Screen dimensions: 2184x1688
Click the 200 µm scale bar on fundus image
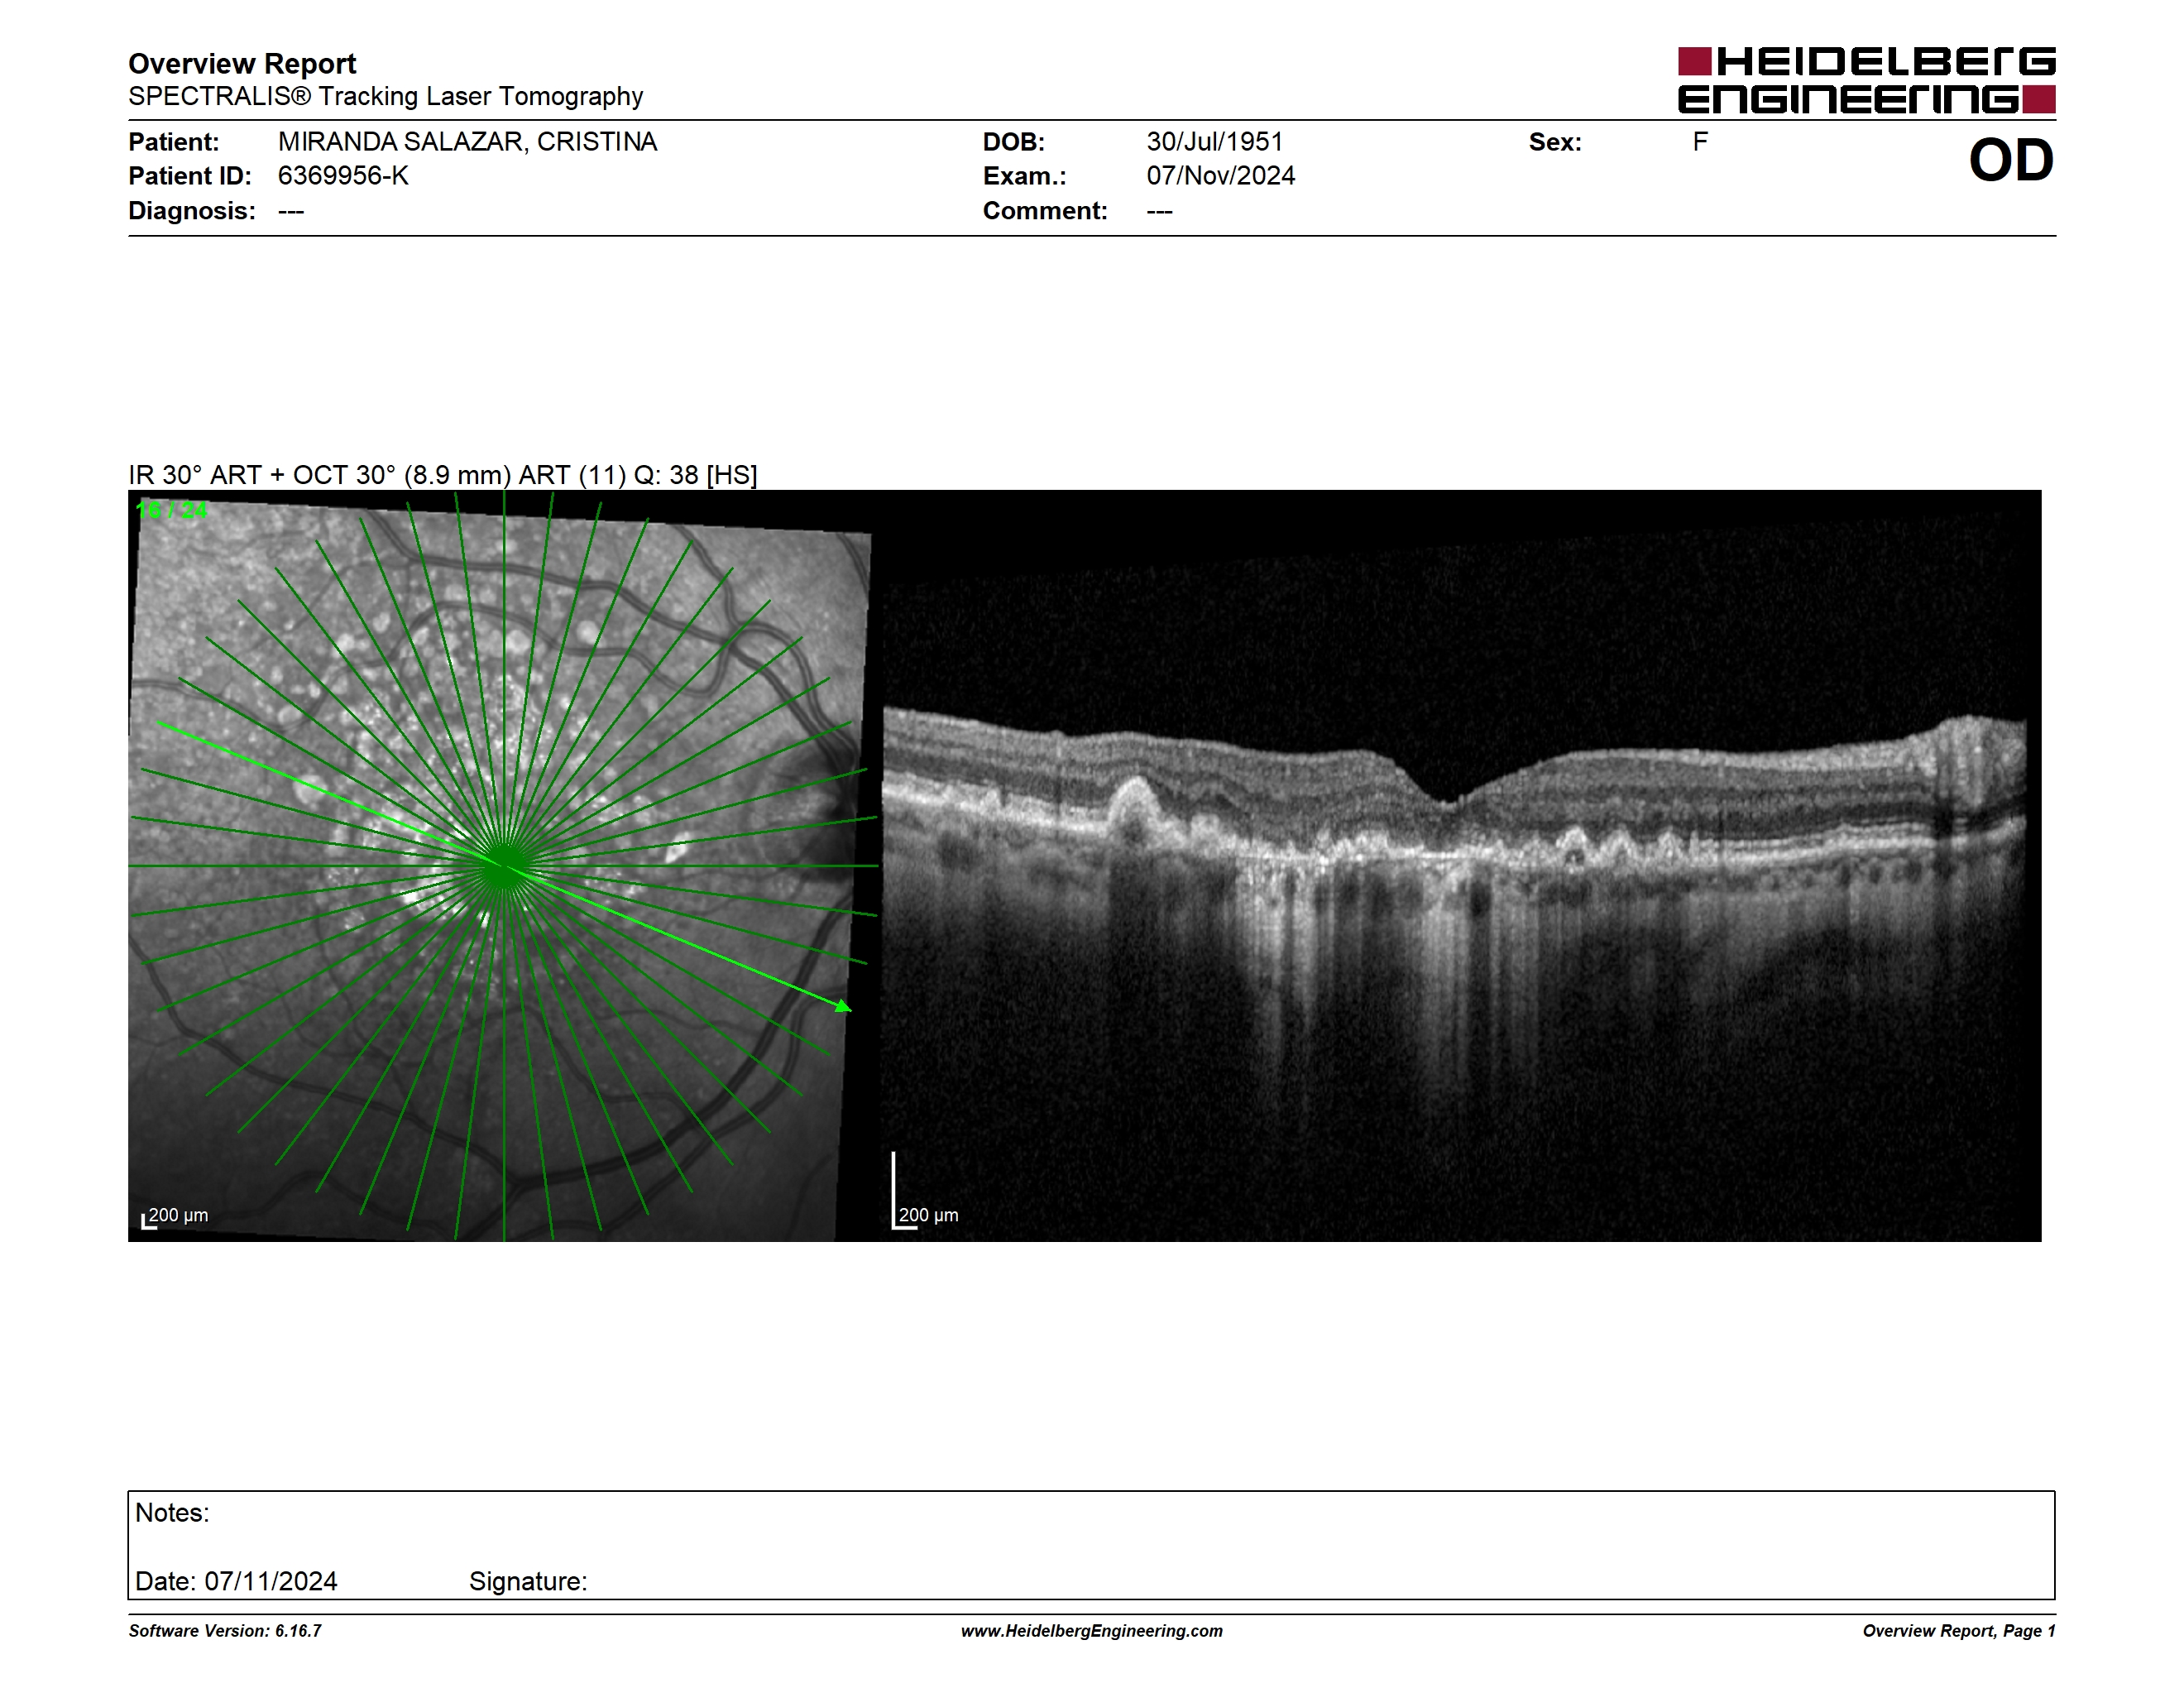pyautogui.click(x=175, y=1217)
